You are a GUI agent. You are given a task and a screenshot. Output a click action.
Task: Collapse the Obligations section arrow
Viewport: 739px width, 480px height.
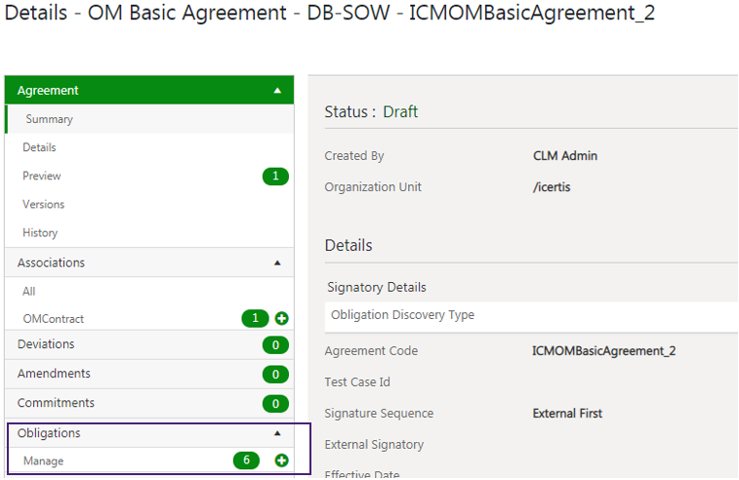click(277, 433)
